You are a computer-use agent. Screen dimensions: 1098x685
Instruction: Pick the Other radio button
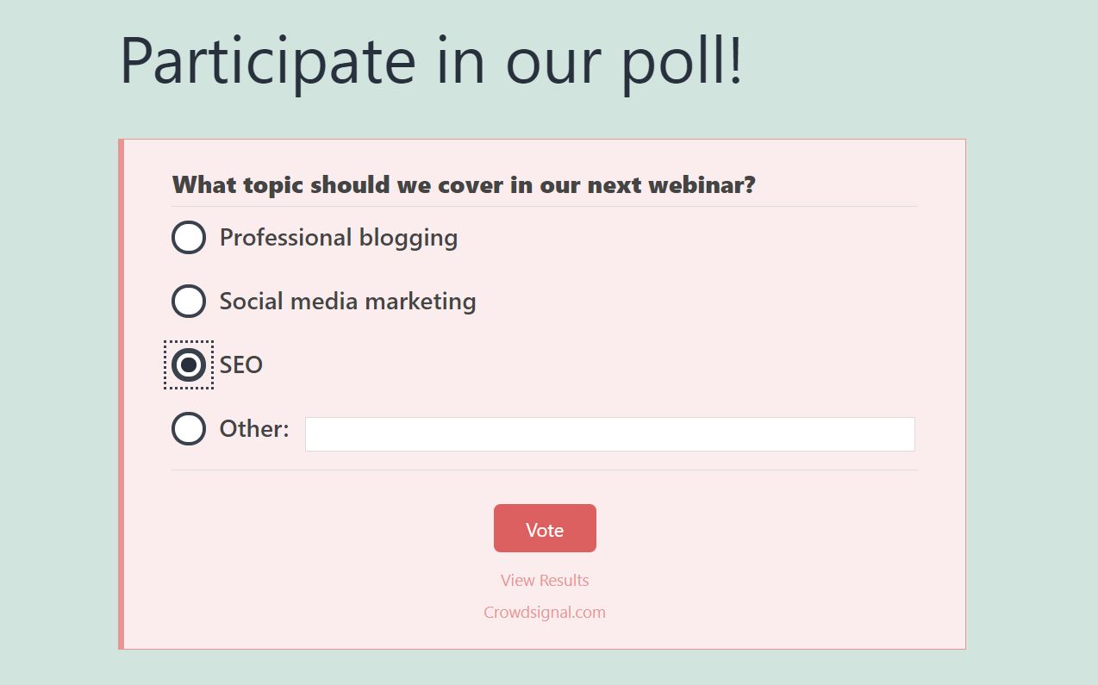tap(188, 428)
